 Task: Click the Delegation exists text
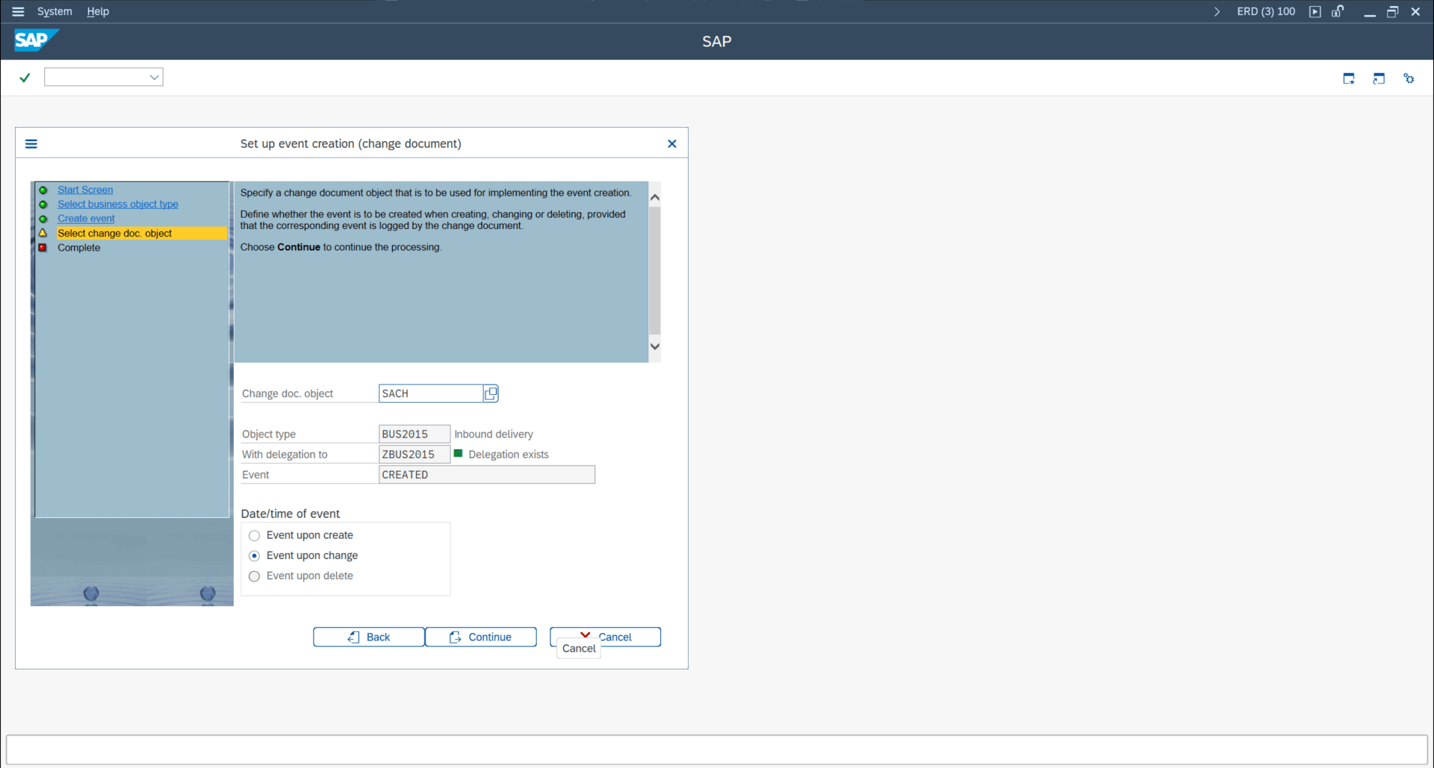click(x=509, y=455)
